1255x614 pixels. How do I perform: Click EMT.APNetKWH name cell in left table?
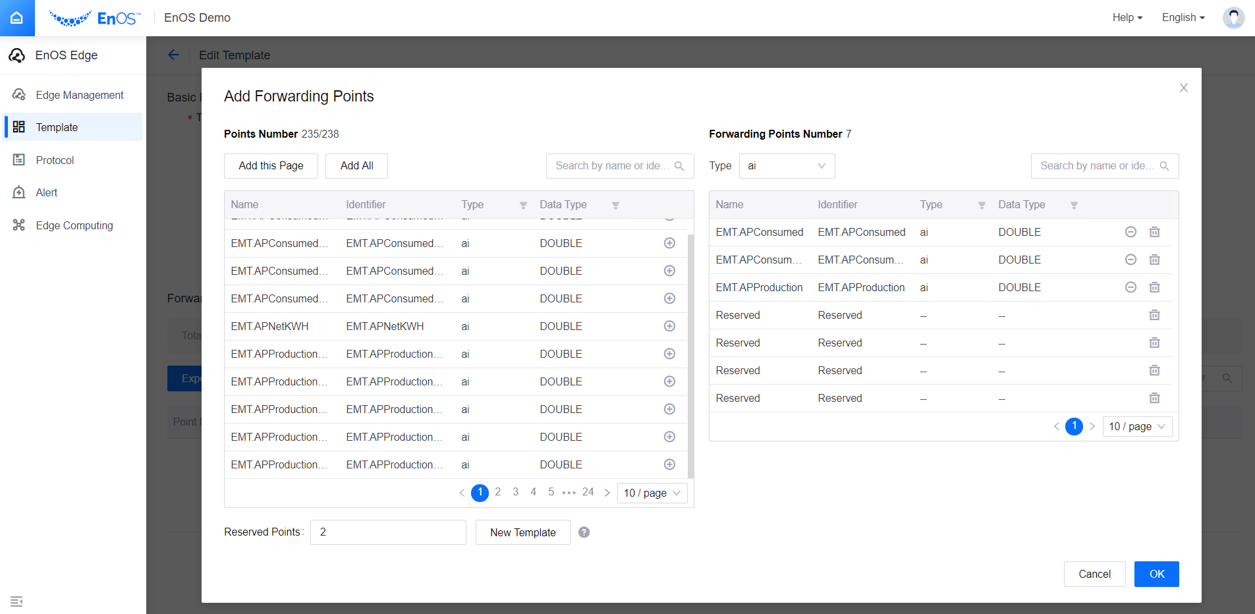point(269,326)
